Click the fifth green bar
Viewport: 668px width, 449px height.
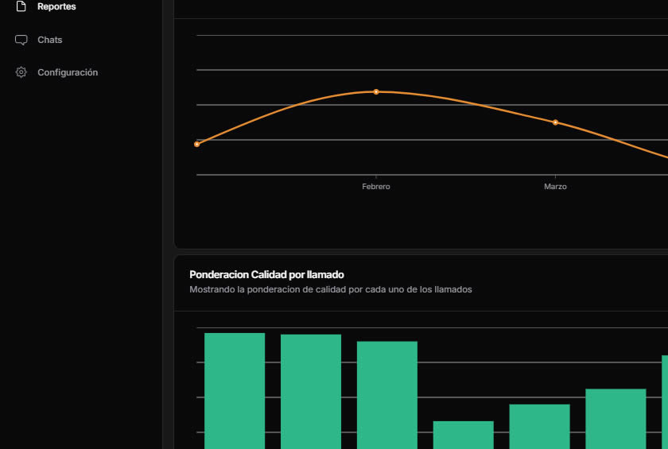tap(539, 426)
